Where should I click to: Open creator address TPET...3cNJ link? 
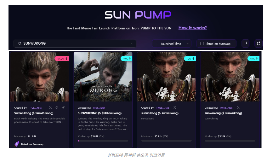point(99,108)
